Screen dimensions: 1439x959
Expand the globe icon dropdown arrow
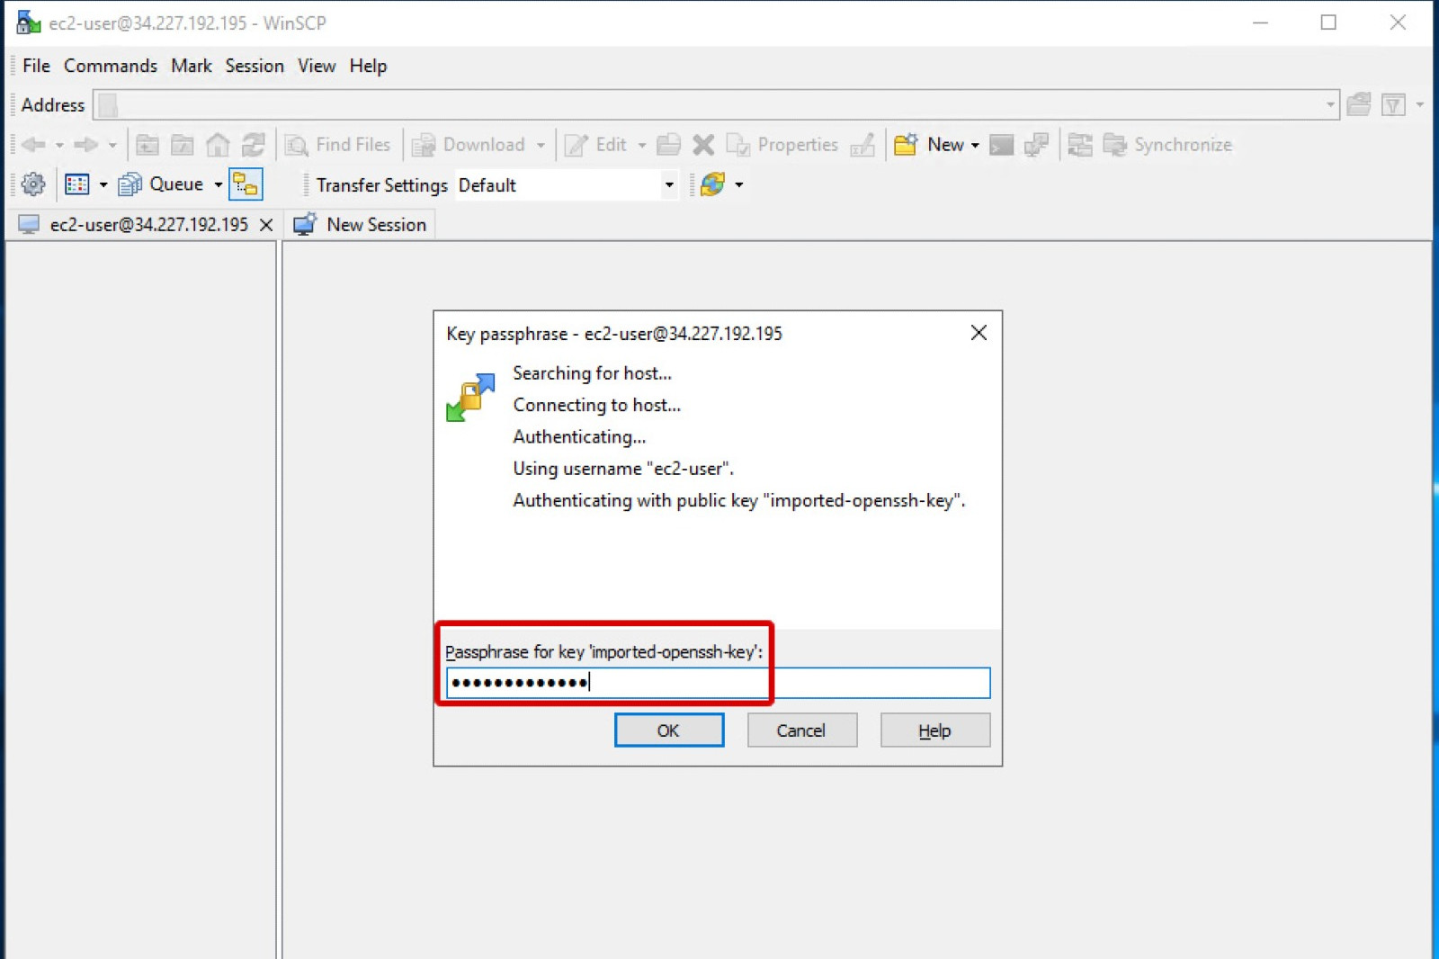click(x=739, y=184)
